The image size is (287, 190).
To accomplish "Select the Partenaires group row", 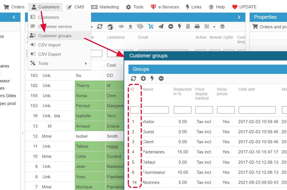I will point(153,152).
